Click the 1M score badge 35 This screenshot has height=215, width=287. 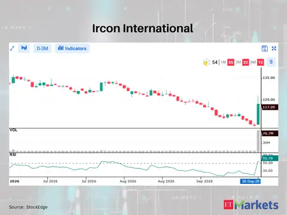231,63
